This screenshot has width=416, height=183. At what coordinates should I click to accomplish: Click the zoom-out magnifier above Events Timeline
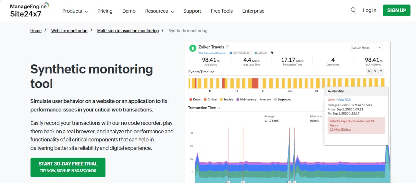375,72
